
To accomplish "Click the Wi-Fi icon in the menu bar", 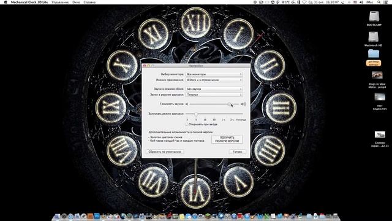I will (x=304, y=2).
